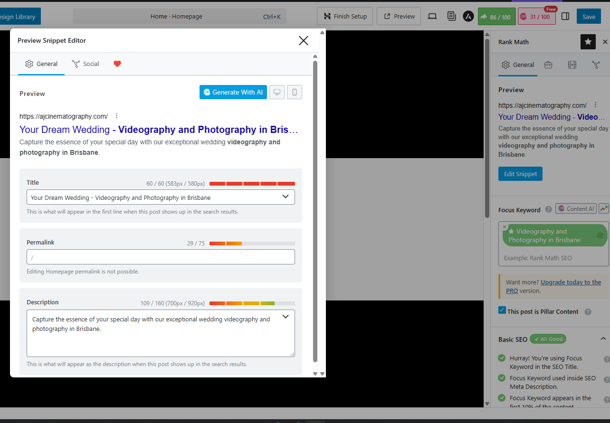Switch to the Social tab in snippet editor

[86, 64]
